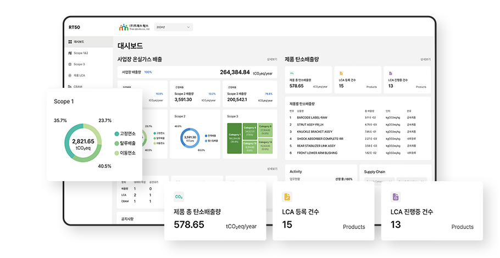The height and width of the screenshot is (258, 500).
Task: Click 탈루배출 legend swatch in Scope 1 popup
Action: click(x=116, y=143)
